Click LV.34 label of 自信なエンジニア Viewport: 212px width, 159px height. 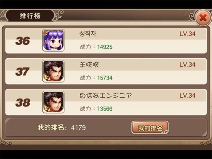[187, 95]
